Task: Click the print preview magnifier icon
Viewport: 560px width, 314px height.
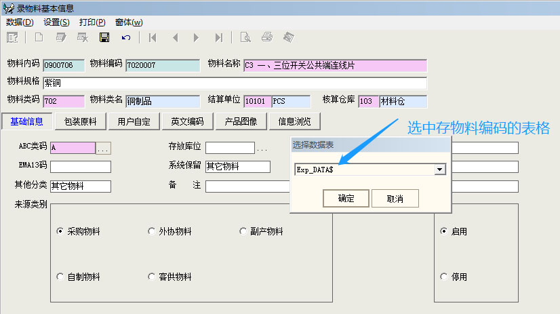Action: (245, 37)
